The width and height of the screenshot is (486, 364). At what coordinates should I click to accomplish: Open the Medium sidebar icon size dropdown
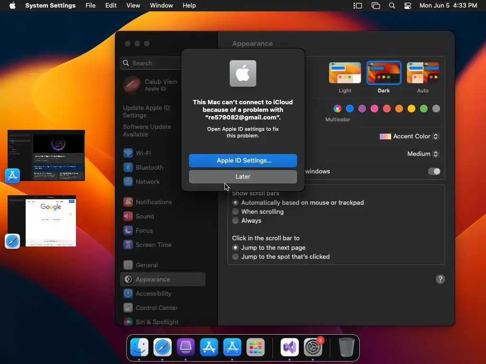[423, 154]
